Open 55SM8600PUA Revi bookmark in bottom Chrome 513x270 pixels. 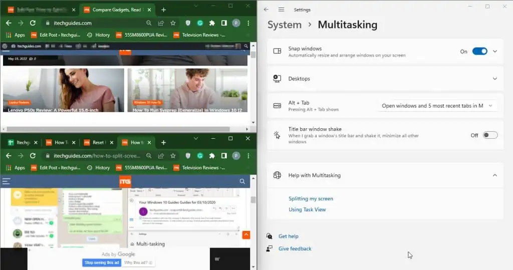coord(142,168)
